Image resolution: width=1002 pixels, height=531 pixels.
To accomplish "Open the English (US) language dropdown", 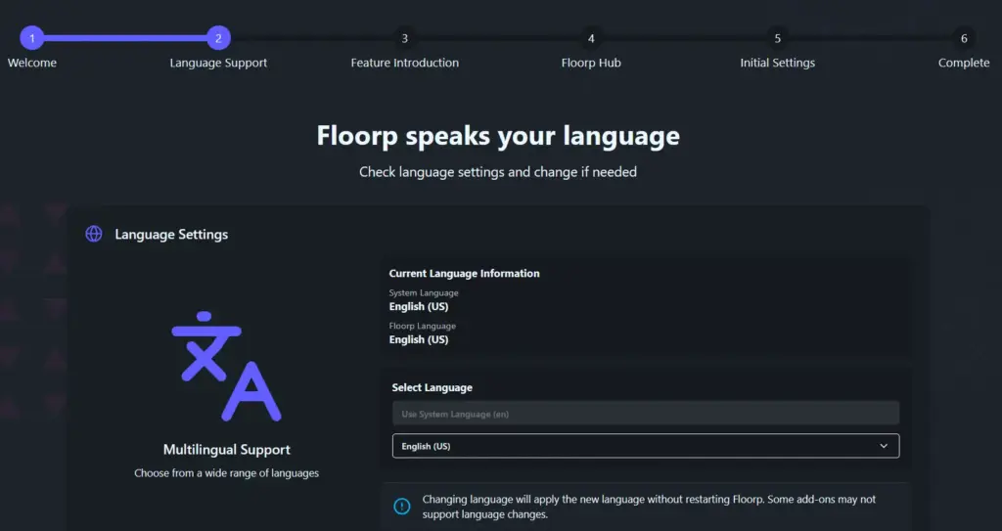I will [x=646, y=446].
